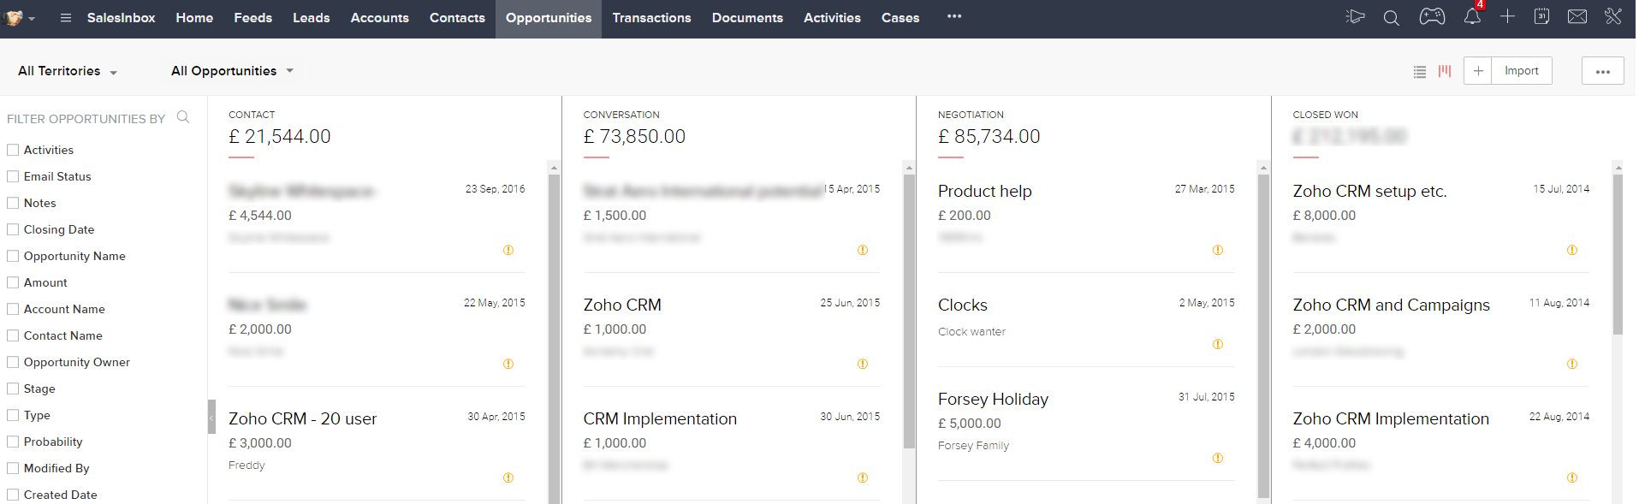Click the alert icon on Forsey Holiday card
1639x504 pixels.
[1218, 458]
